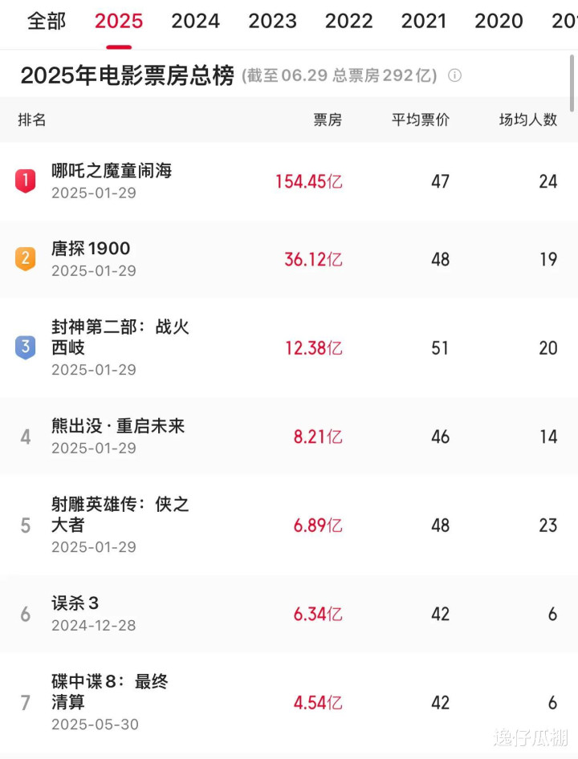Select the 2024 year tab
Image resolution: width=578 pixels, height=759 pixels.
[x=195, y=22]
